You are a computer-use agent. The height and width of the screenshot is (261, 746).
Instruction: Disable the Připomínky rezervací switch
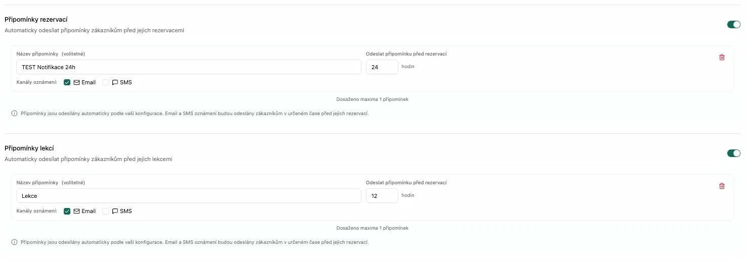coord(733,24)
